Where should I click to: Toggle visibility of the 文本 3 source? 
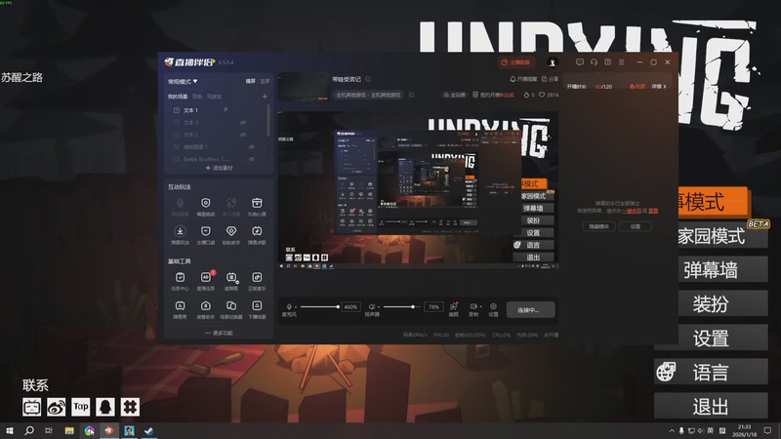[243, 123]
